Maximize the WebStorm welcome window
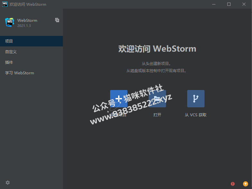Screen dimensions: 252x189 pos(229,4)
